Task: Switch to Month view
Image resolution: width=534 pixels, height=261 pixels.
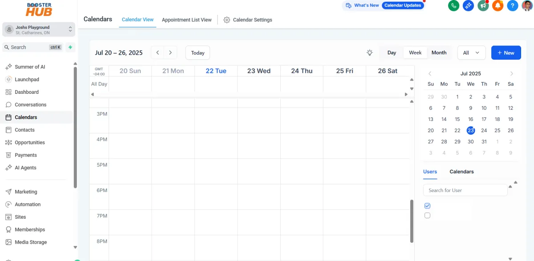Action: pos(439,52)
